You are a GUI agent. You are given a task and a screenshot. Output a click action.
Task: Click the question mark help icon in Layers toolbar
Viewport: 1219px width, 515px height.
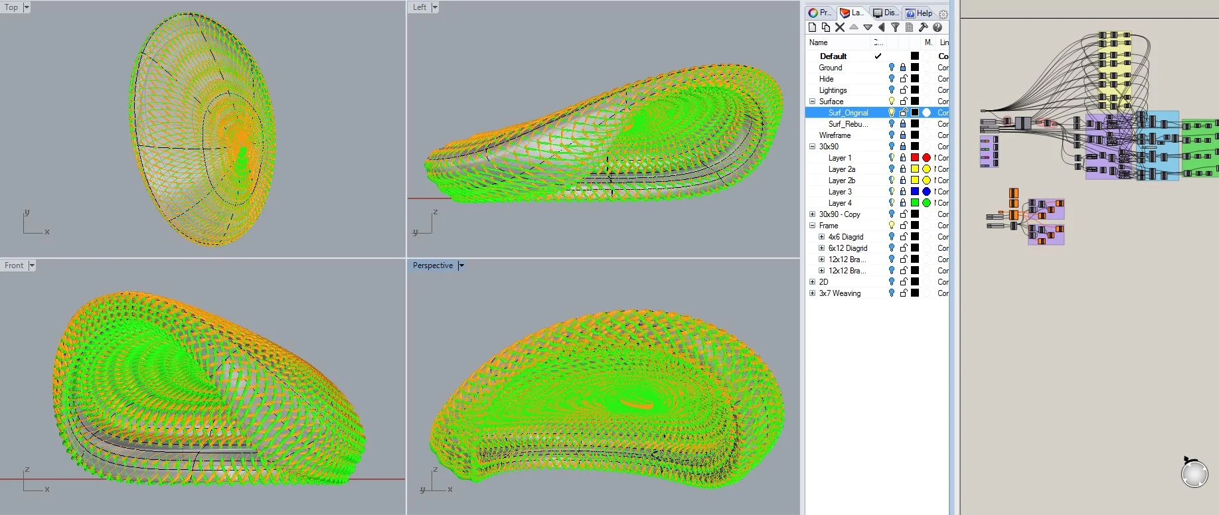[937, 27]
